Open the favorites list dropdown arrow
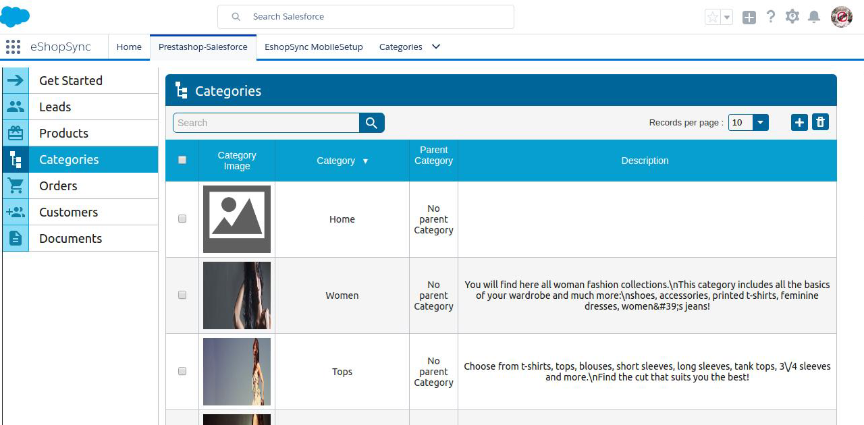 pyautogui.click(x=727, y=18)
